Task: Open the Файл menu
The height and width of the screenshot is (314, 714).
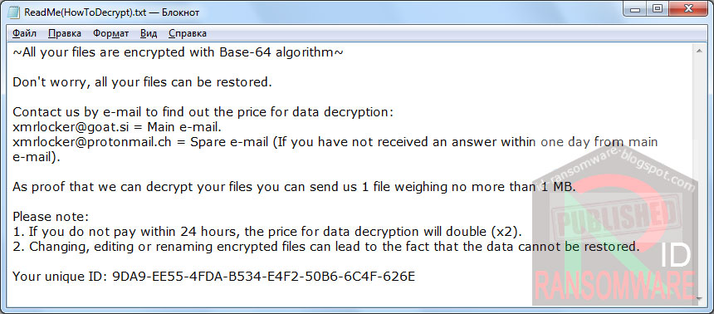Action: [x=25, y=33]
